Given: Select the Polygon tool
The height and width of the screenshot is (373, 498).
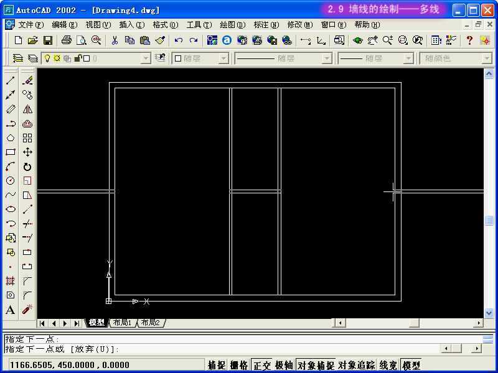Looking at the screenshot, I should click(11, 138).
